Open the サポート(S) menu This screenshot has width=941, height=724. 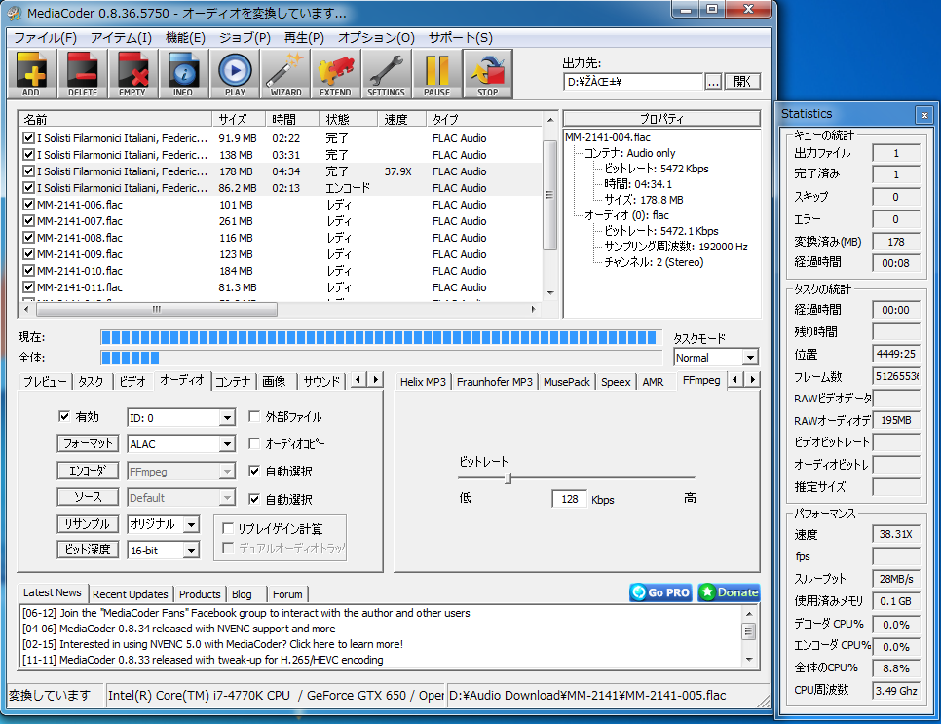pos(461,38)
